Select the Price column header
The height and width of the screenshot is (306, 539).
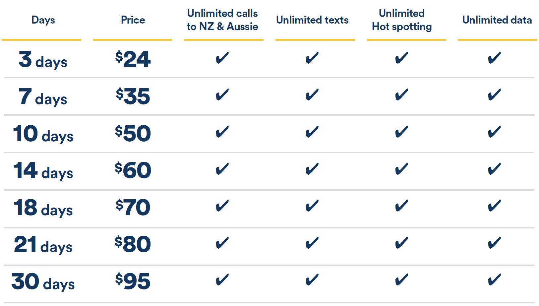tap(133, 20)
